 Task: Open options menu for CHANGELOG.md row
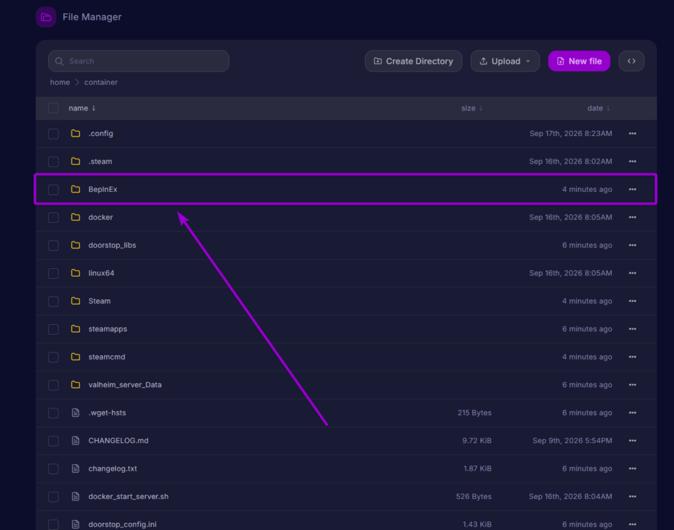click(633, 441)
